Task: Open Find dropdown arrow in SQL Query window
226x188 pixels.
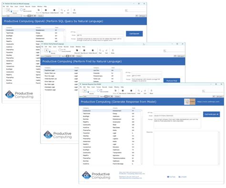Action: click(64, 10)
